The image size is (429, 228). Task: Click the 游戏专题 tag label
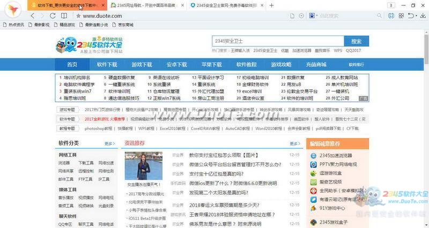[68, 110]
